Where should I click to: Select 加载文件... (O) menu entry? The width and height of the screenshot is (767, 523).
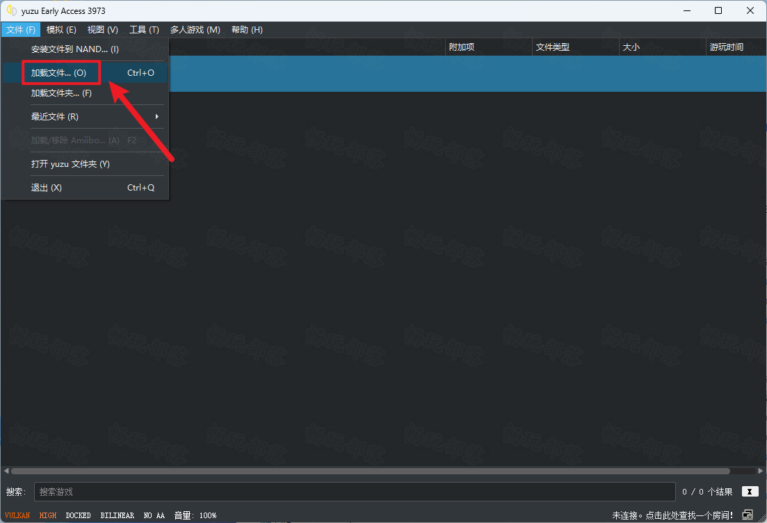pyautogui.click(x=85, y=73)
